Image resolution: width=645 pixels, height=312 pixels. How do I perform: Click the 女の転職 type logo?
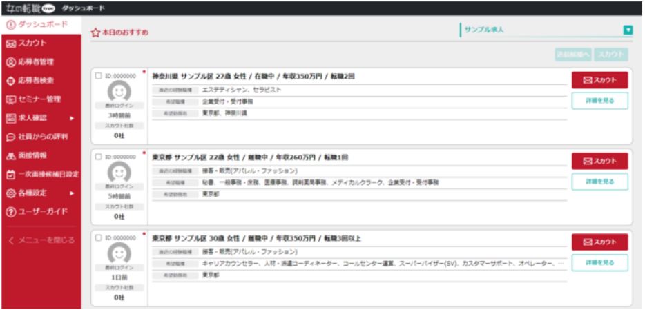point(31,8)
